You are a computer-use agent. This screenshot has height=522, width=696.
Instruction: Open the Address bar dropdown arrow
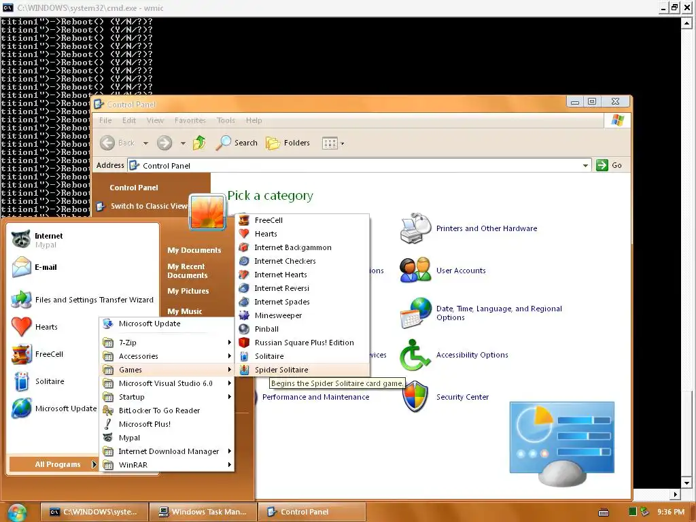tap(585, 166)
